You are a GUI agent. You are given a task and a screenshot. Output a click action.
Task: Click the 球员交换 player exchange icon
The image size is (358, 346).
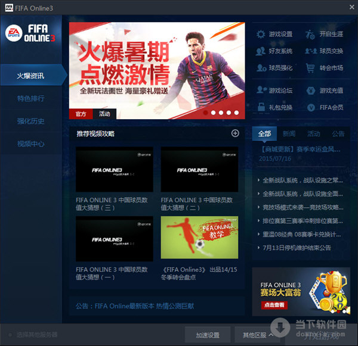(x=311, y=51)
